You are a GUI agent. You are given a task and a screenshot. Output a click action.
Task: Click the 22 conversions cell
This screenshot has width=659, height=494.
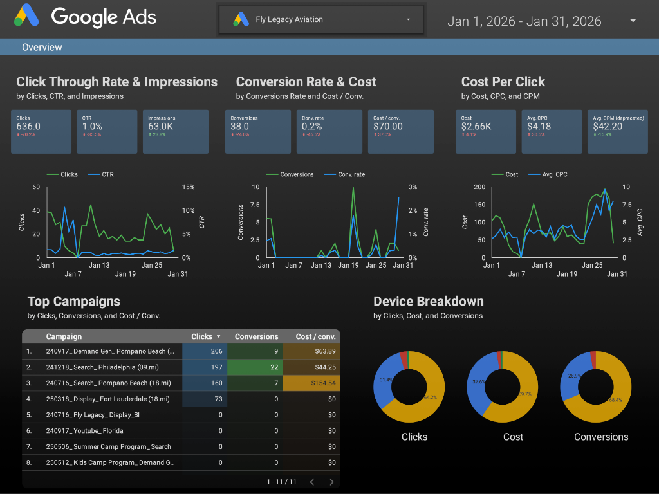click(255, 367)
